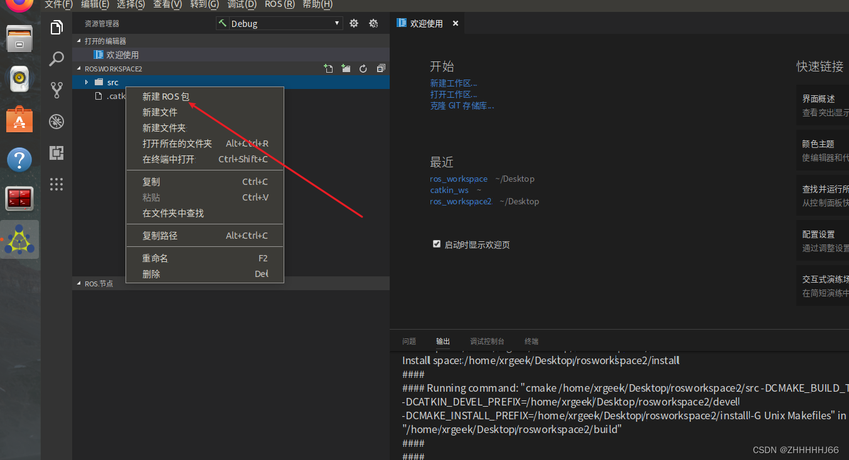Open the 选择(S) menu
Viewport: 849px width, 460px height.
[131, 4]
